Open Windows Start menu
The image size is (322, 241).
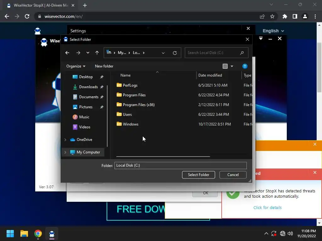(10, 233)
